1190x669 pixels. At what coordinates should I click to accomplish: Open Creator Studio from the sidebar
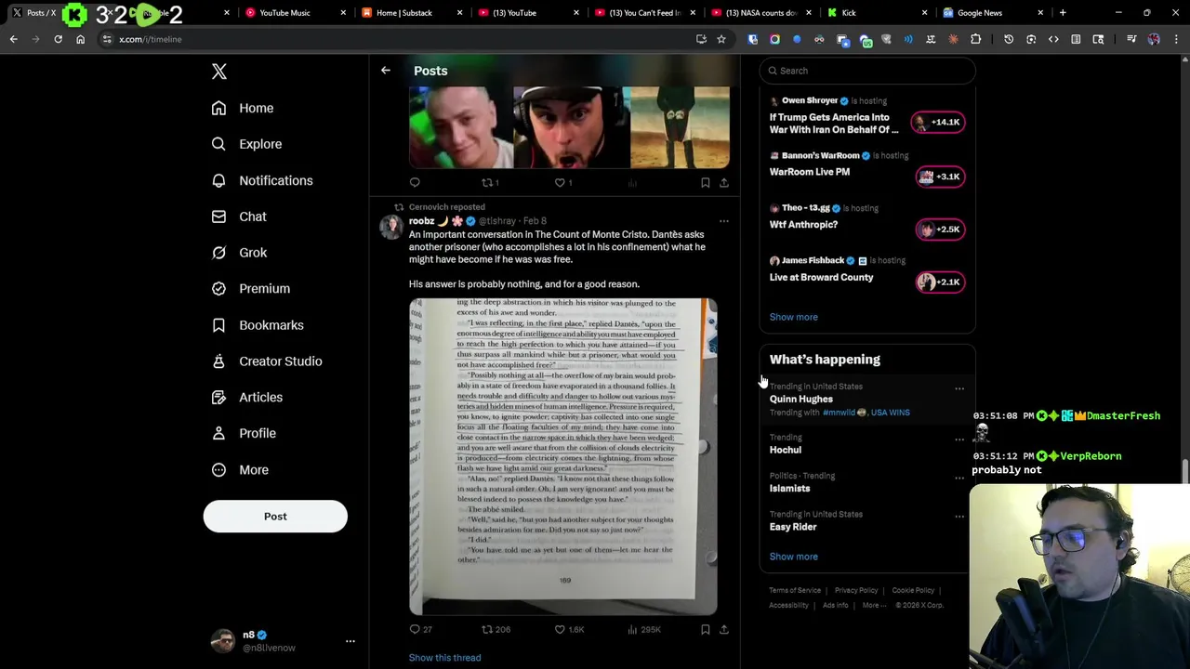tap(267, 361)
